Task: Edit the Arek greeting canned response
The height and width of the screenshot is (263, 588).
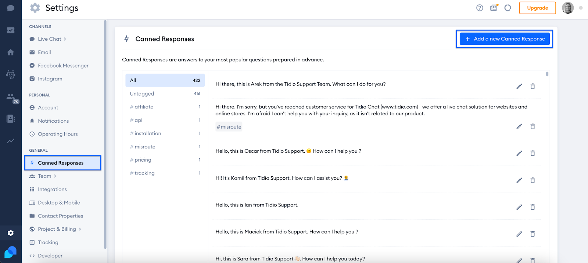Action: pyautogui.click(x=519, y=86)
